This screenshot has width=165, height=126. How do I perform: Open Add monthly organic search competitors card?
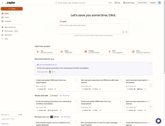click(56, 123)
